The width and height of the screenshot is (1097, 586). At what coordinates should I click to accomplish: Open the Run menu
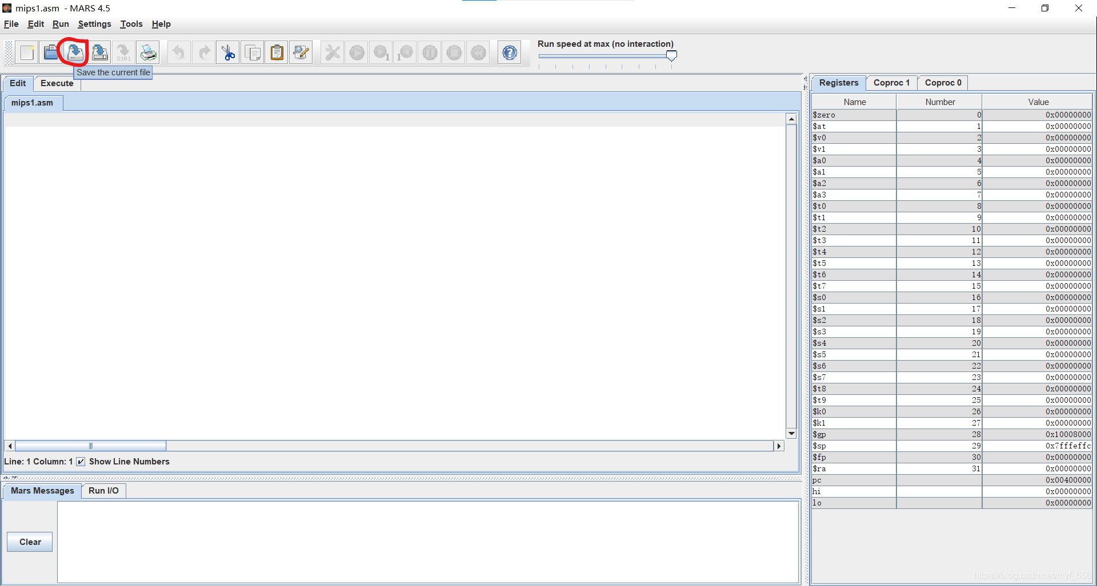point(61,24)
